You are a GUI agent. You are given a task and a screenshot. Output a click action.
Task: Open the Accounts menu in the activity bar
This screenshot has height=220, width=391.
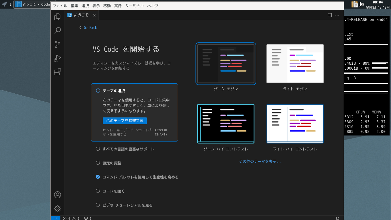click(58, 195)
